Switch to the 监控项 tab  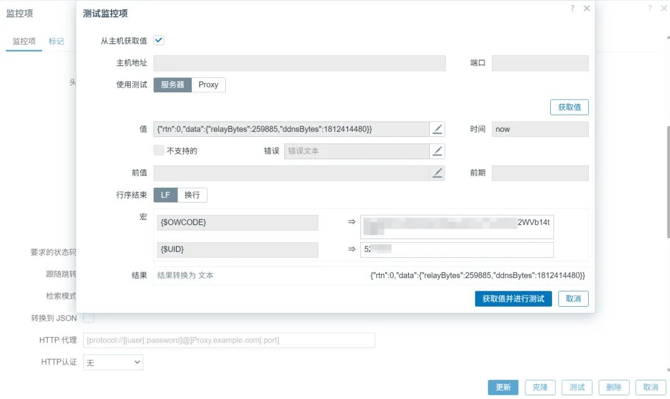tap(24, 42)
